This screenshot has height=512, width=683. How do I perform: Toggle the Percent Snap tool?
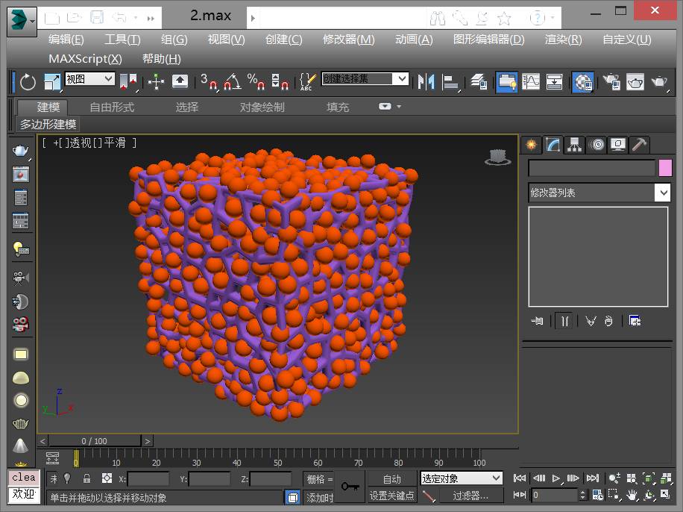pos(256,81)
